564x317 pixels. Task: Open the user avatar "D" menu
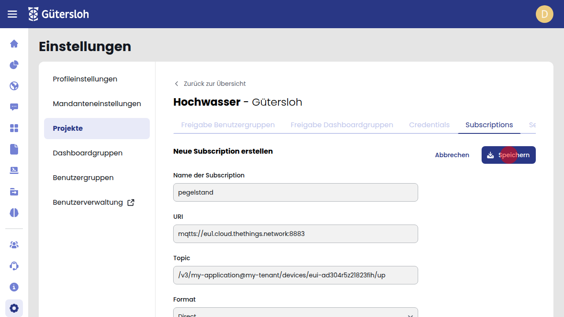(544, 14)
